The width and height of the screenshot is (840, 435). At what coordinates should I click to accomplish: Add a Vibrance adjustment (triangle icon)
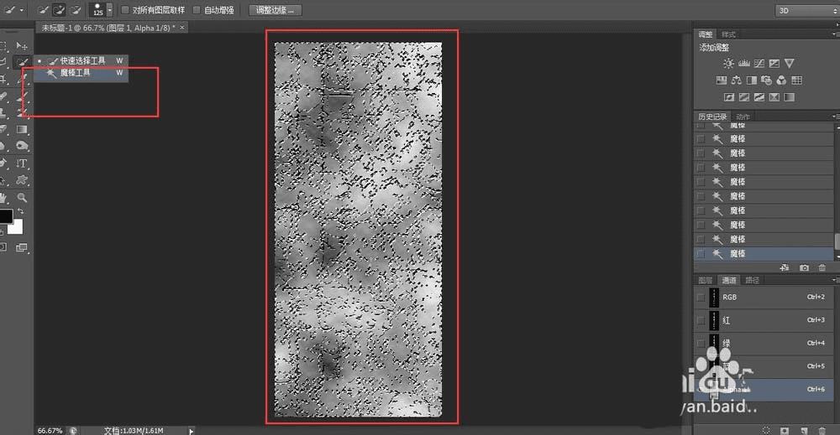click(x=789, y=63)
